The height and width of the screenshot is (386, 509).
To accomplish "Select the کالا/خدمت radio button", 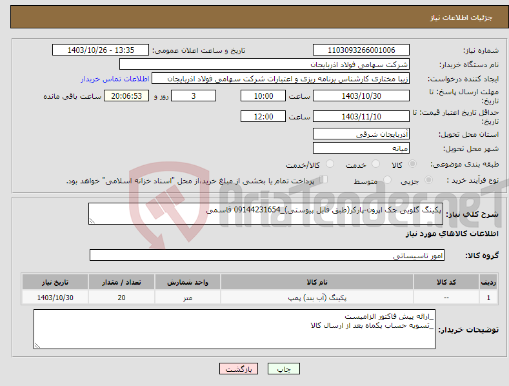I will tap(330, 164).
